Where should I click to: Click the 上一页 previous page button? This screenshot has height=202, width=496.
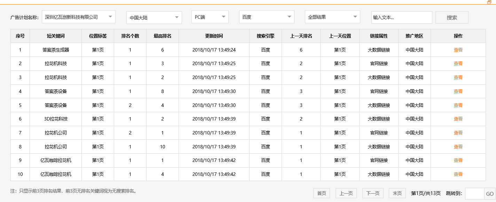tap(346, 193)
